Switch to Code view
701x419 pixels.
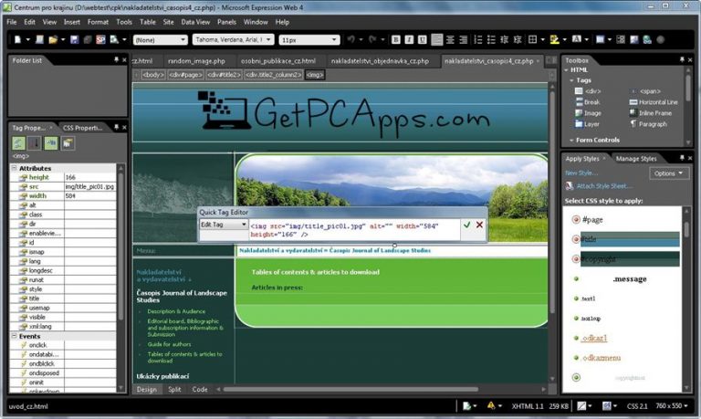200,390
